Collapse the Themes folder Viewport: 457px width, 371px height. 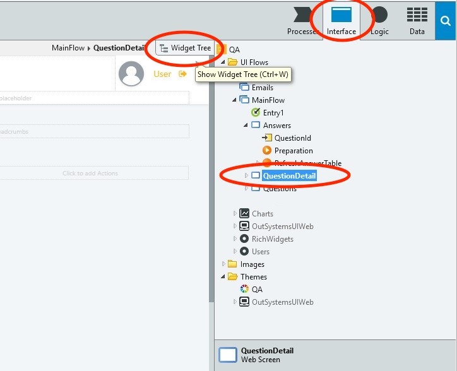click(x=223, y=276)
